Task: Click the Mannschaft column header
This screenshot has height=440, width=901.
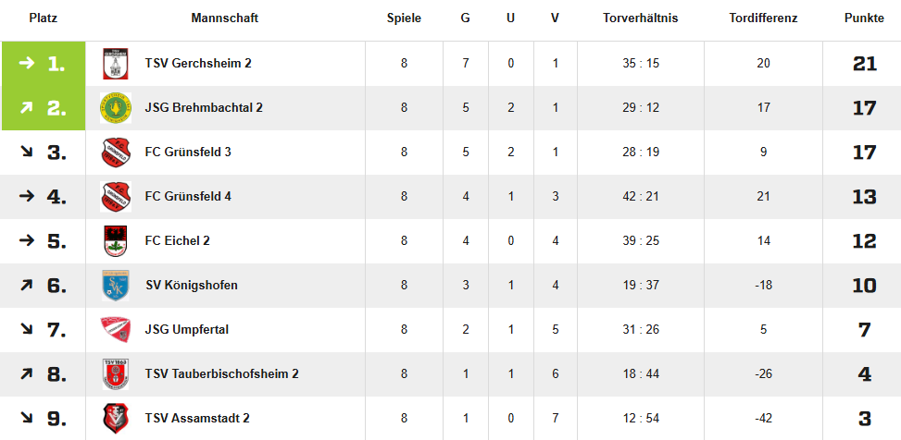Action: coord(224,18)
